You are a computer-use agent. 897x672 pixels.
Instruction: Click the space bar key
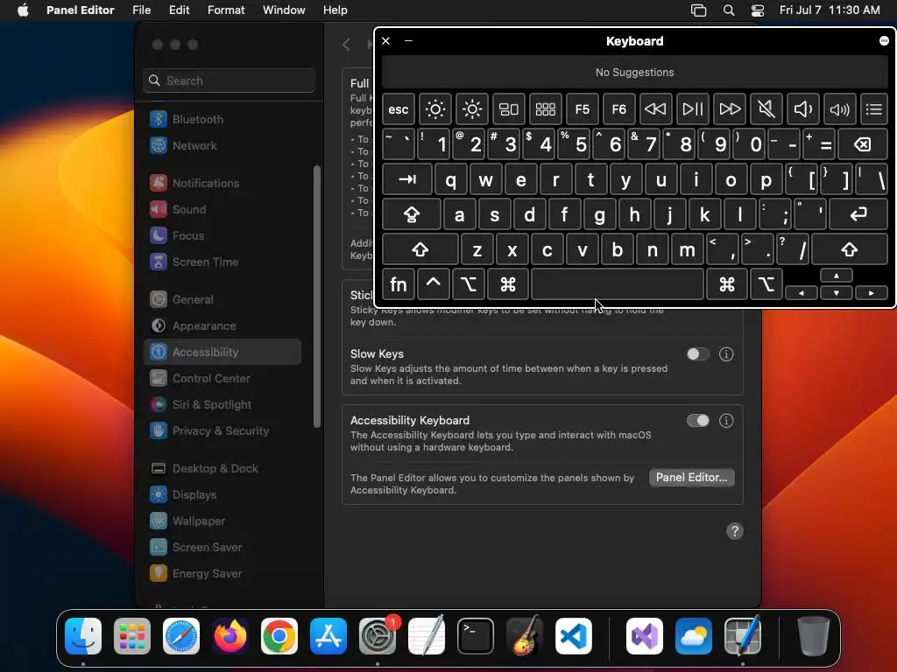pos(618,284)
